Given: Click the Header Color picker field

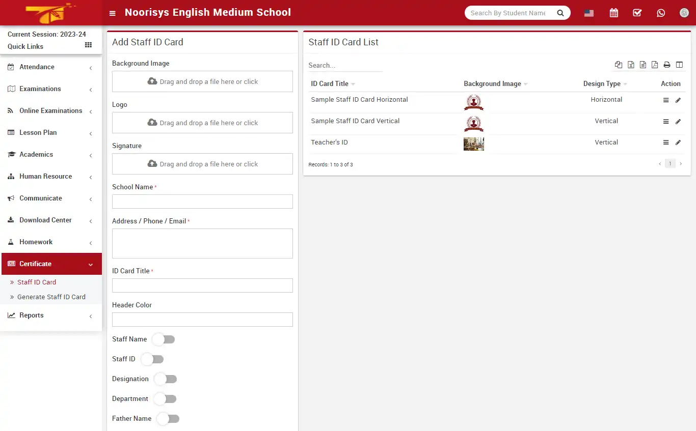Looking at the screenshot, I should [202, 320].
